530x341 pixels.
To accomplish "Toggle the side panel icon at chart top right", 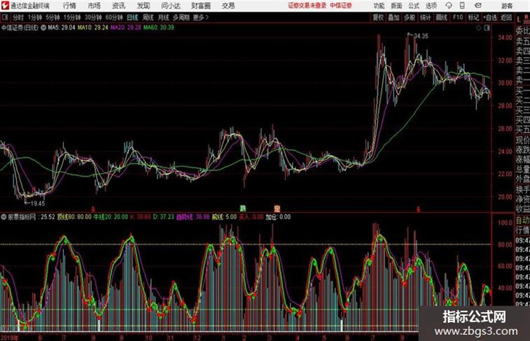I will pyautogui.click(x=487, y=28).
